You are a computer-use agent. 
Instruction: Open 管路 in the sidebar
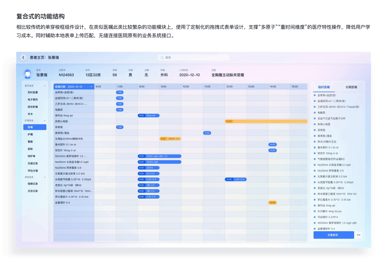tap(30, 142)
